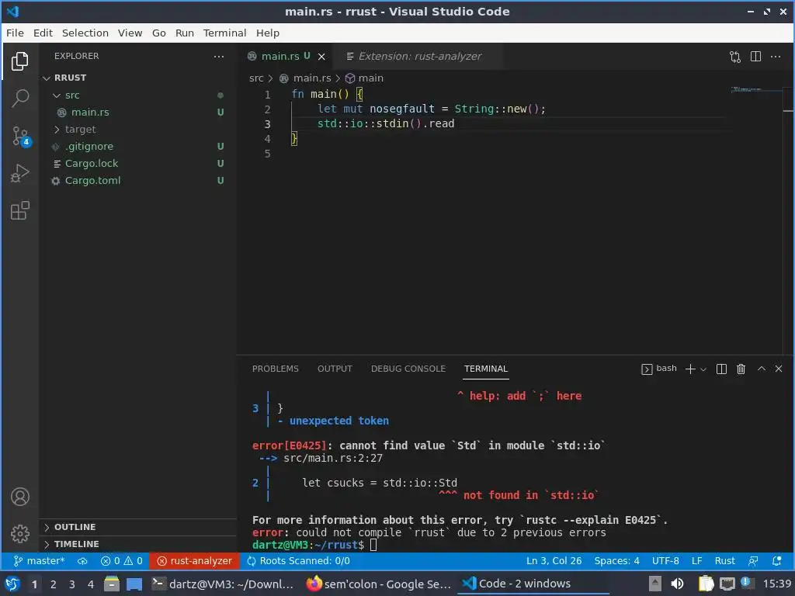
Task: Open the launch profile dropdown arrow
Action: (703, 369)
